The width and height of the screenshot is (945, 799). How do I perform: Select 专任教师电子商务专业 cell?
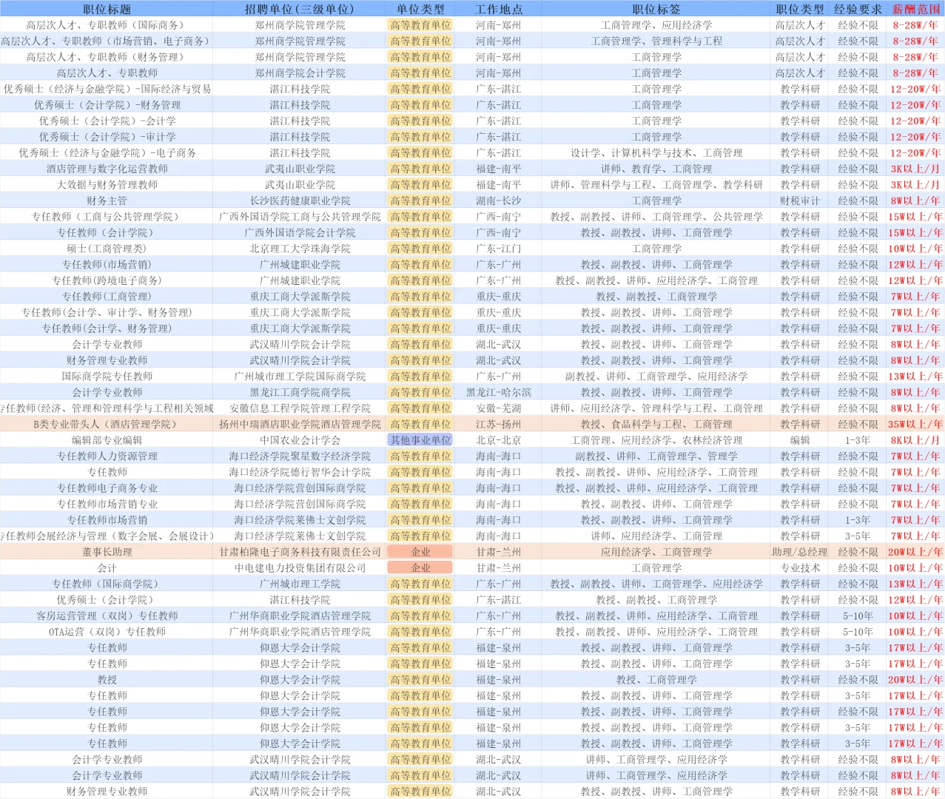pyautogui.click(x=107, y=488)
